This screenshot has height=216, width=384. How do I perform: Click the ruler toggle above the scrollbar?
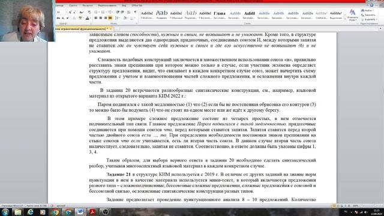(380, 29)
